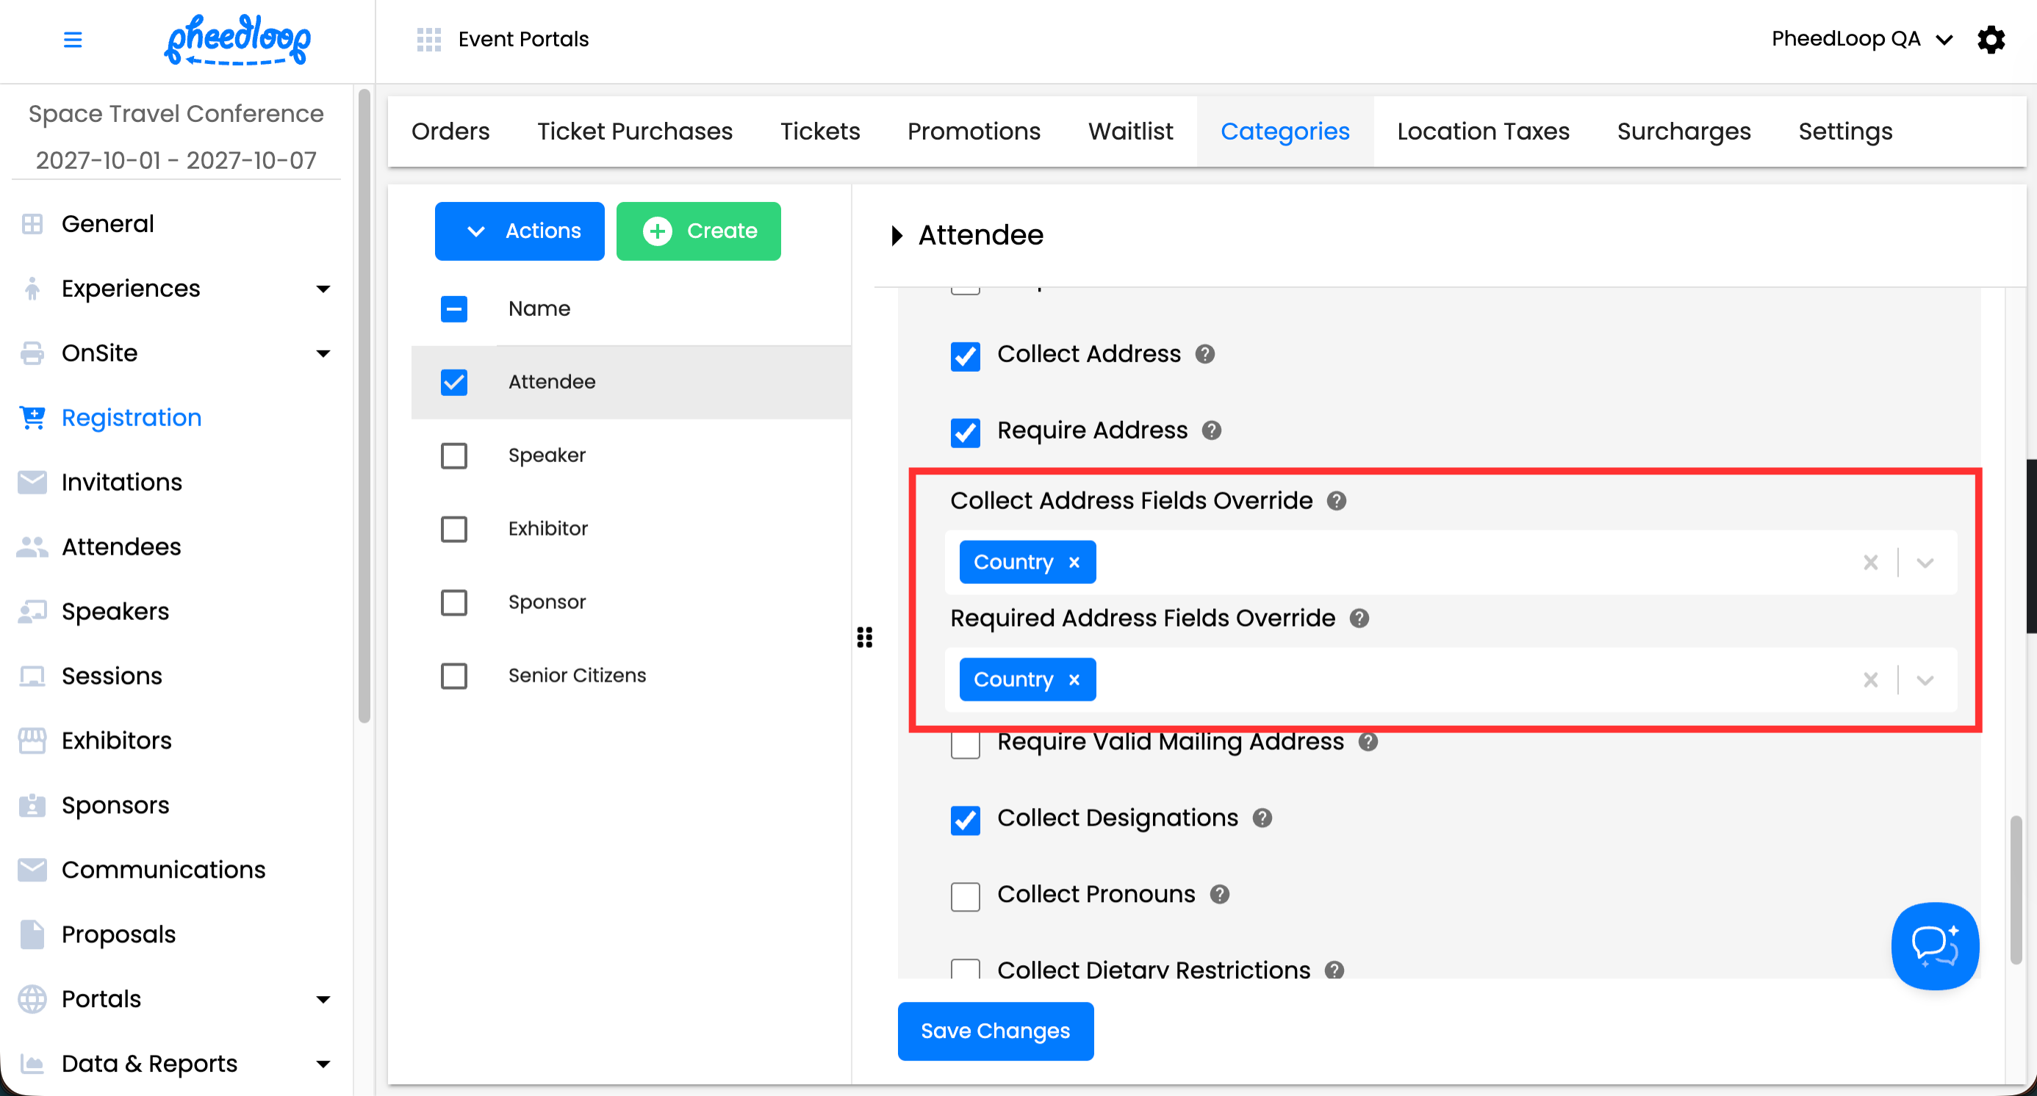
Task: Open the Attendees sidebar menu item
Action: 121,547
